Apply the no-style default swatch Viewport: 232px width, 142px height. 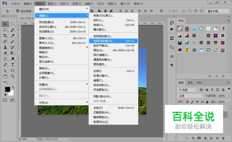[180, 29]
